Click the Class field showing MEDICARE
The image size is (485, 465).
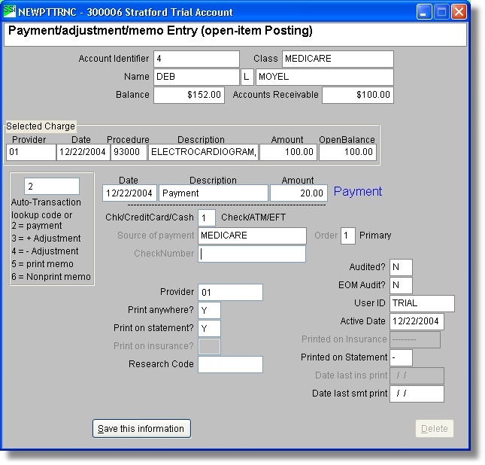(338, 59)
